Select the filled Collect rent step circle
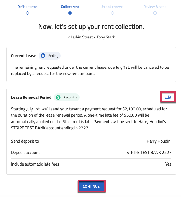The image size is (181, 197). pos(70,13)
